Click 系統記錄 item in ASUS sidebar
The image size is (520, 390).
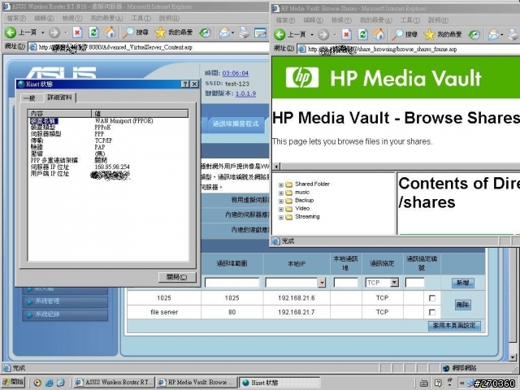click(65, 314)
